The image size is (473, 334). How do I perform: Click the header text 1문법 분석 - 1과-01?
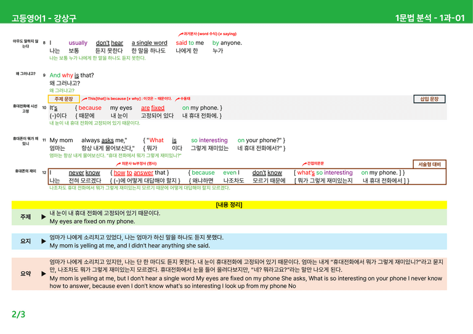[430, 18]
